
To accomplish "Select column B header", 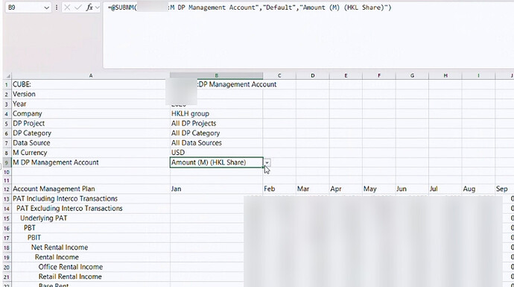I will coord(216,76).
